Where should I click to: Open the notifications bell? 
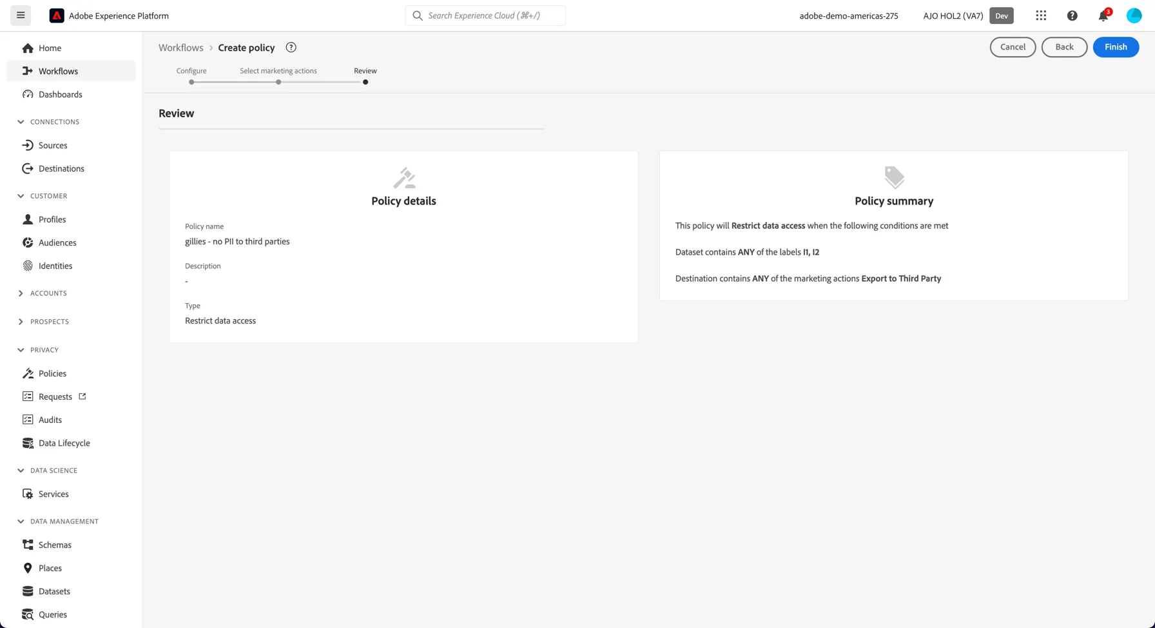click(1103, 15)
